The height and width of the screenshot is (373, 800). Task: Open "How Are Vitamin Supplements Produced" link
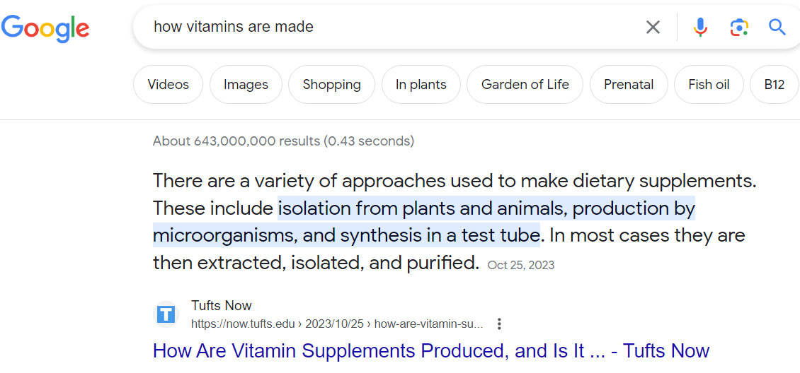(x=430, y=351)
